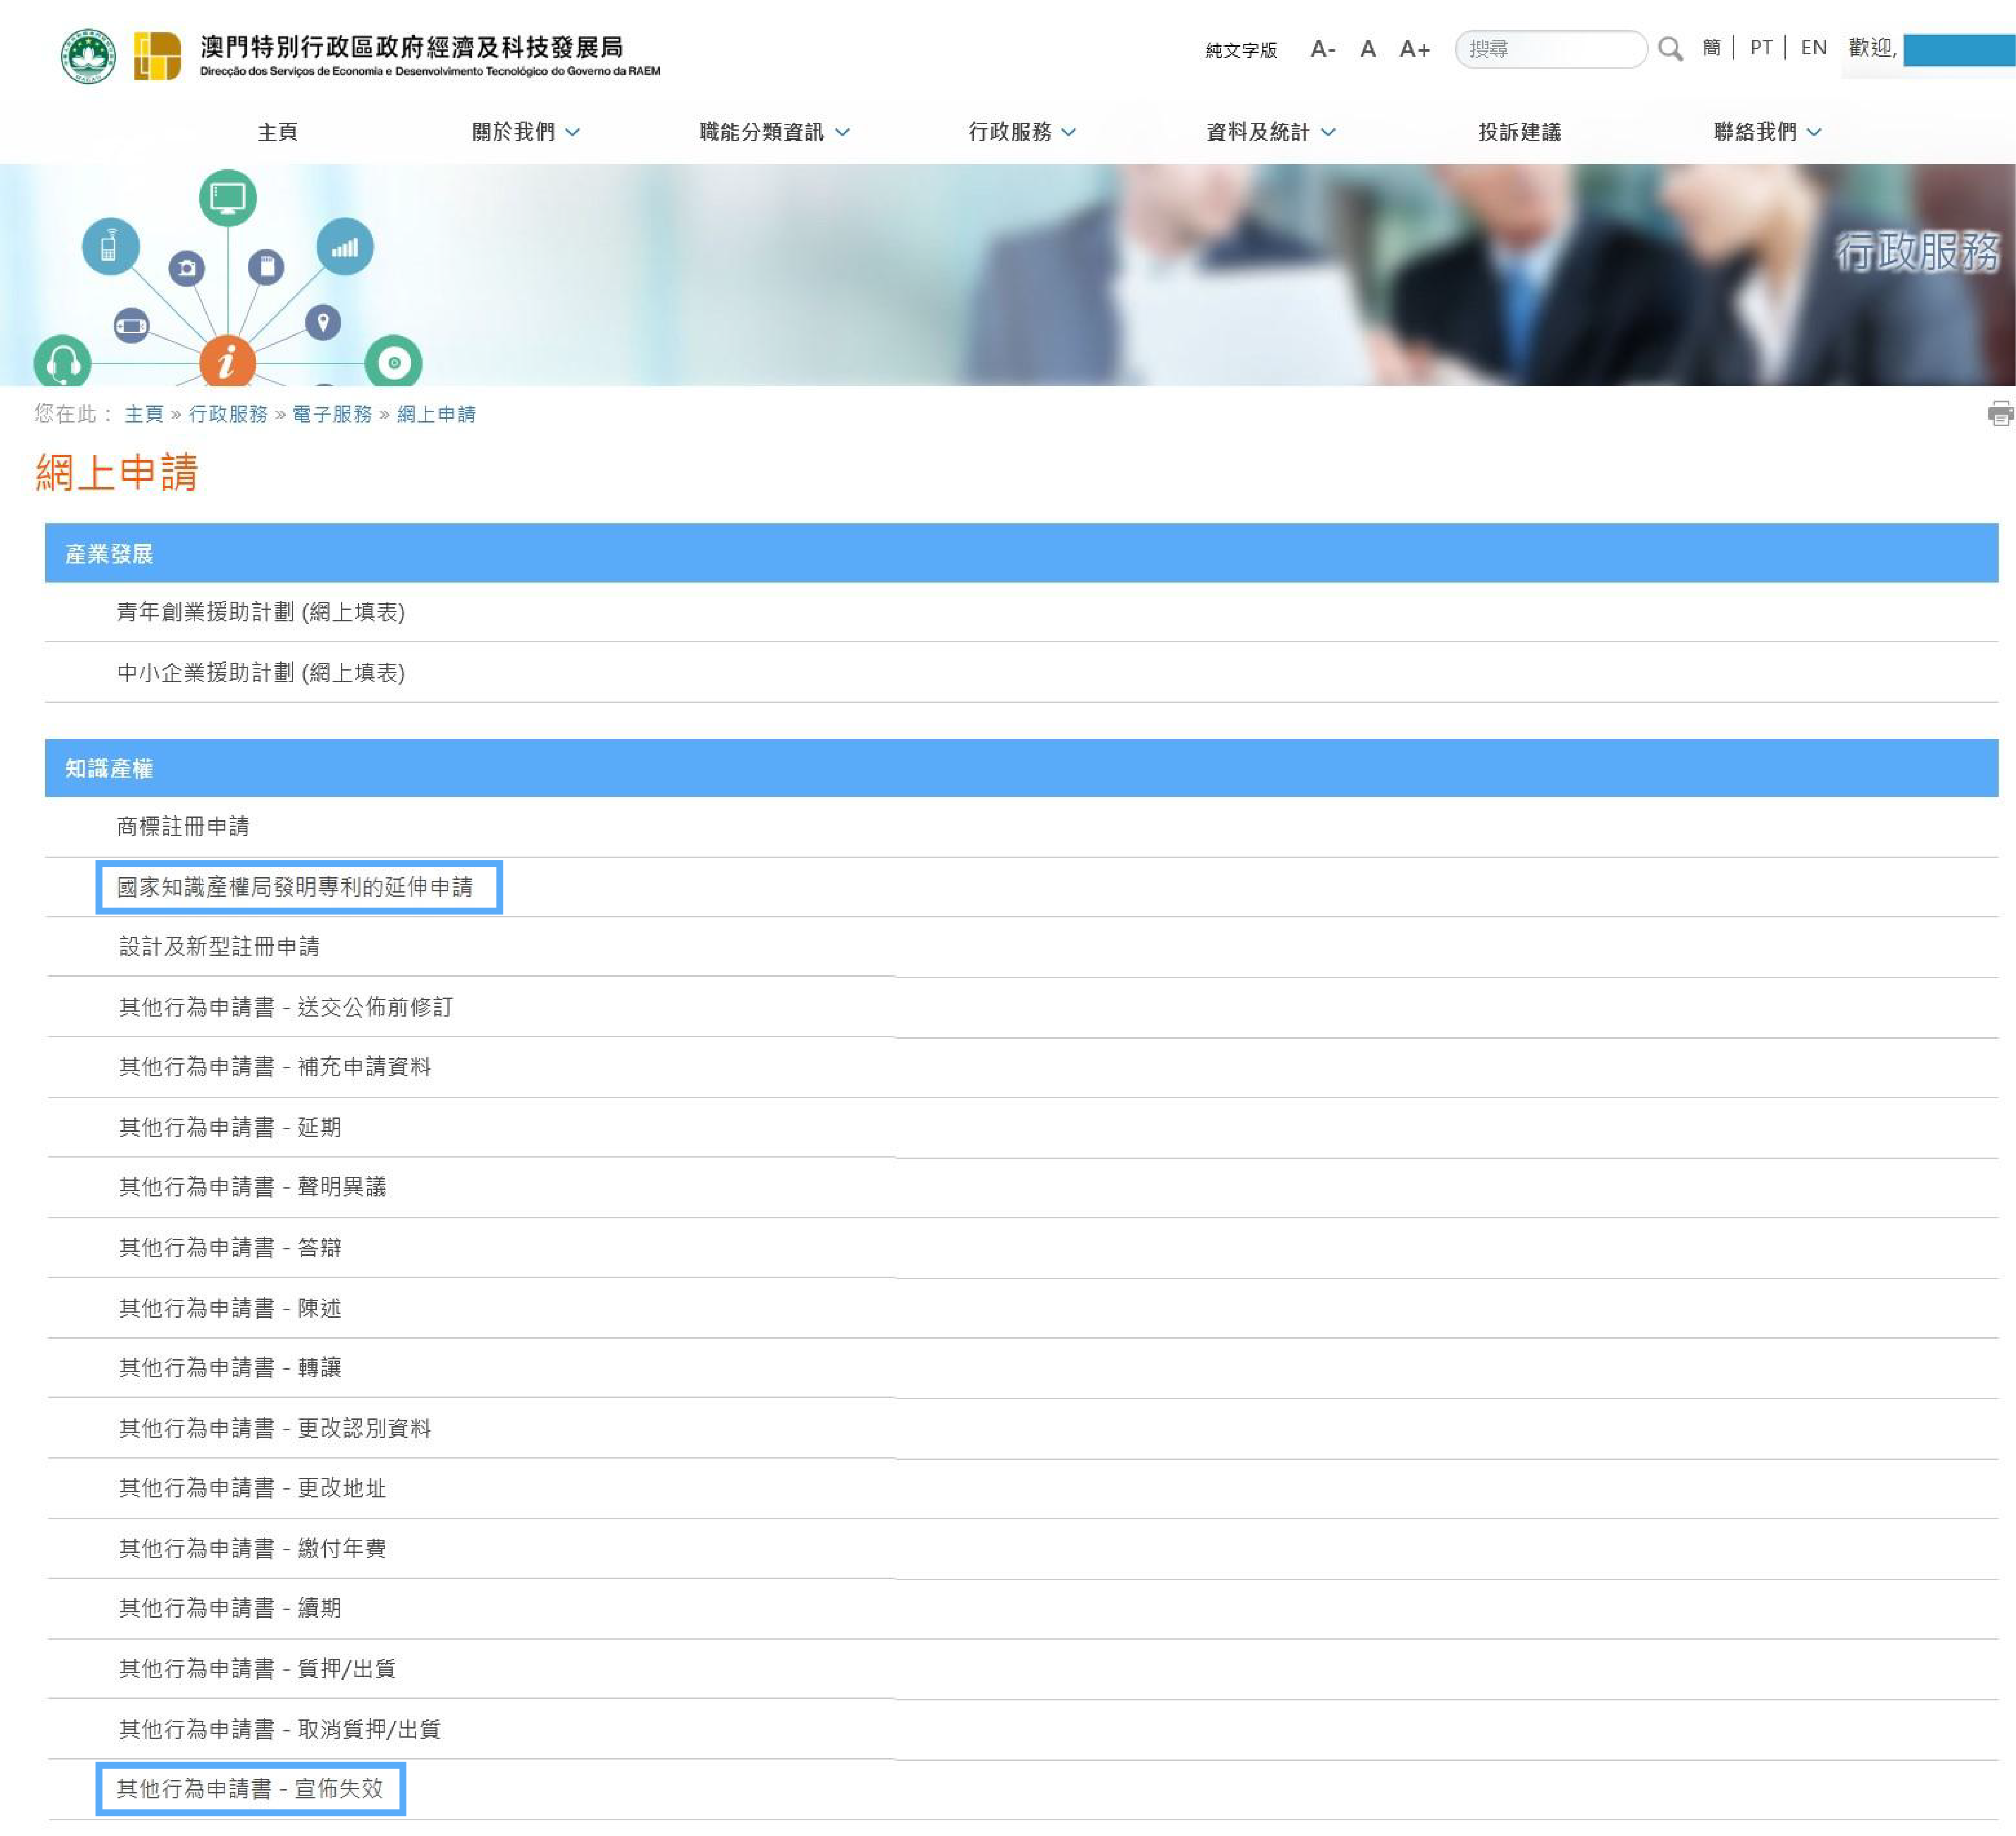Expand the 職能分類資訊 dropdown menu
The width and height of the screenshot is (2016, 1836).
click(x=774, y=132)
